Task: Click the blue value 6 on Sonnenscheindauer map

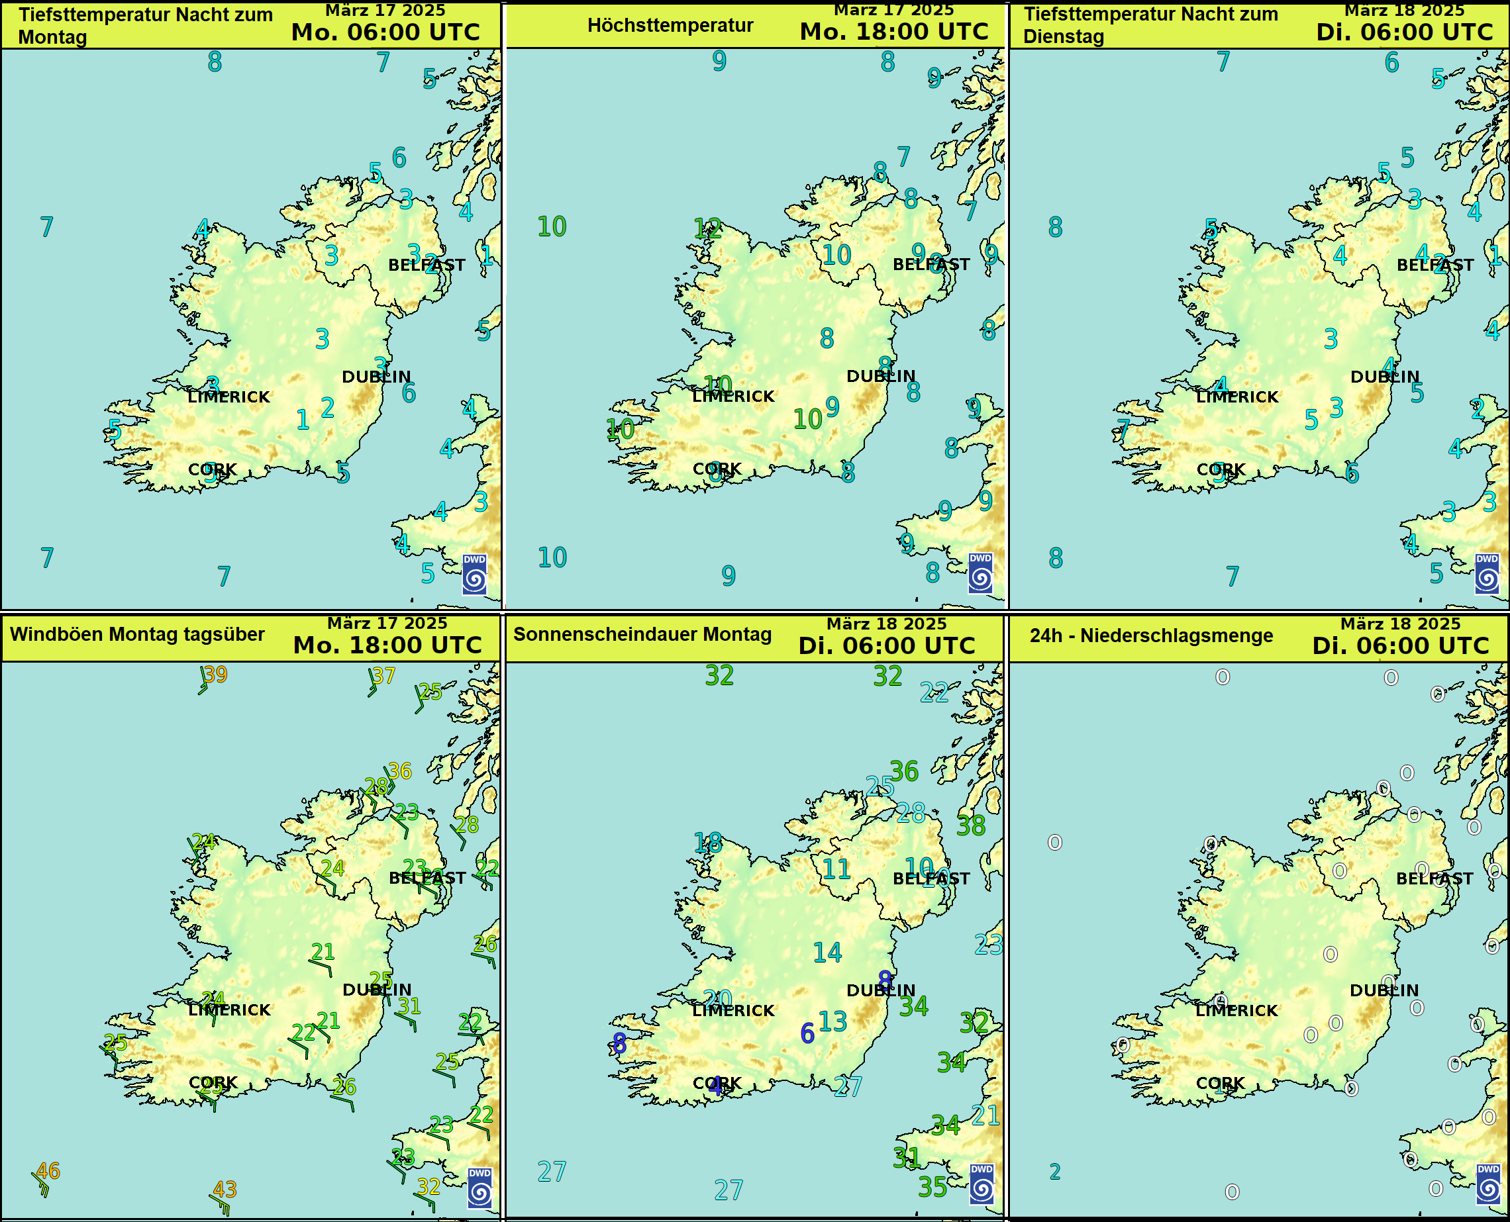Action: click(x=808, y=1033)
